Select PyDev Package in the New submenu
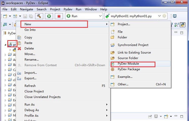189x121 pixels. point(140,69)
